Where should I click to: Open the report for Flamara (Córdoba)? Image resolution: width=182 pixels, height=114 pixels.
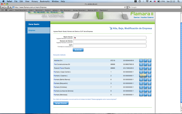pos(141,87)
